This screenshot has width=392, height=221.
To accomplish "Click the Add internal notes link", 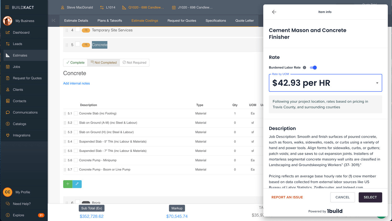I will (x=76, y=83).
